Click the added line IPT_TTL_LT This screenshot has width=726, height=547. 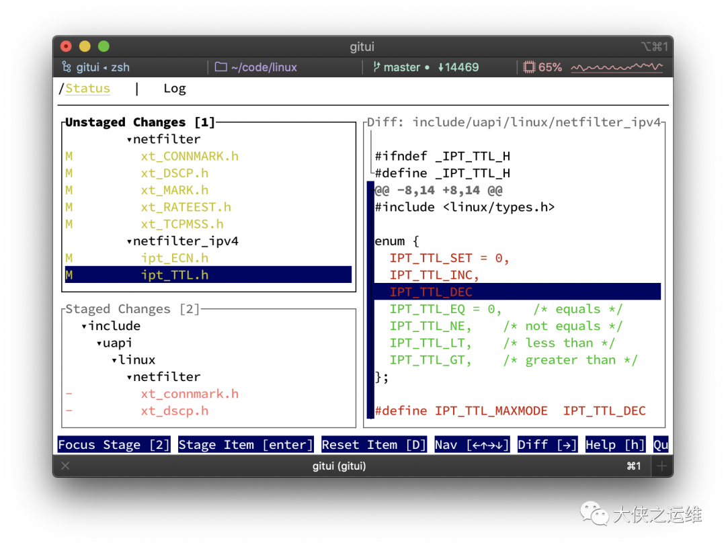[x=502, y=343]
